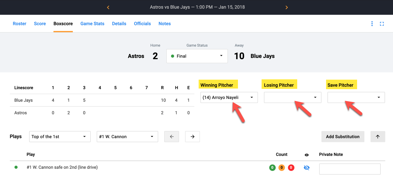Enter fullscreen mode
Screen dimensions: 393x178
[x=382, y=23]
